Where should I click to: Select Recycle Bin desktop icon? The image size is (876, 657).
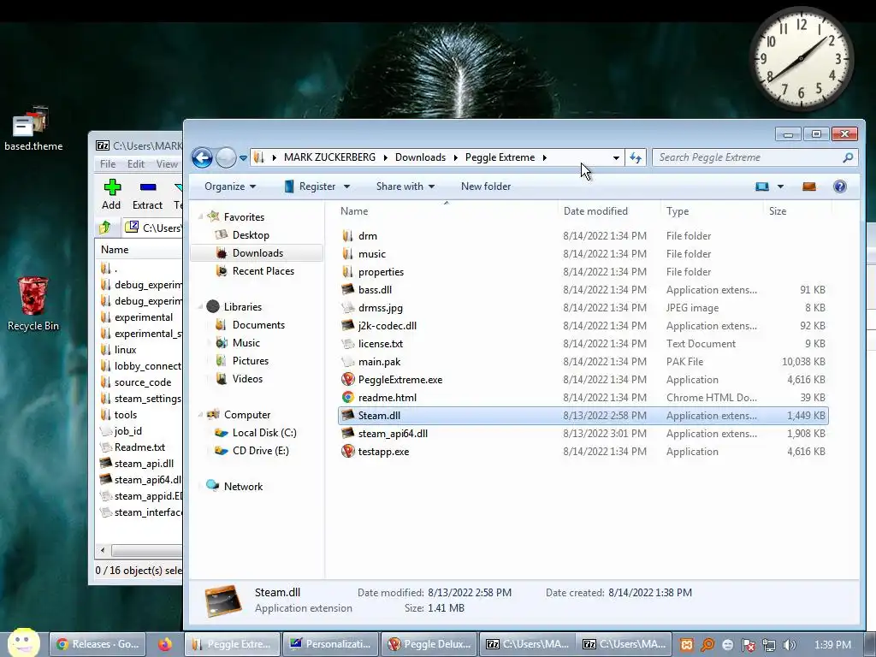click(33, 304)
